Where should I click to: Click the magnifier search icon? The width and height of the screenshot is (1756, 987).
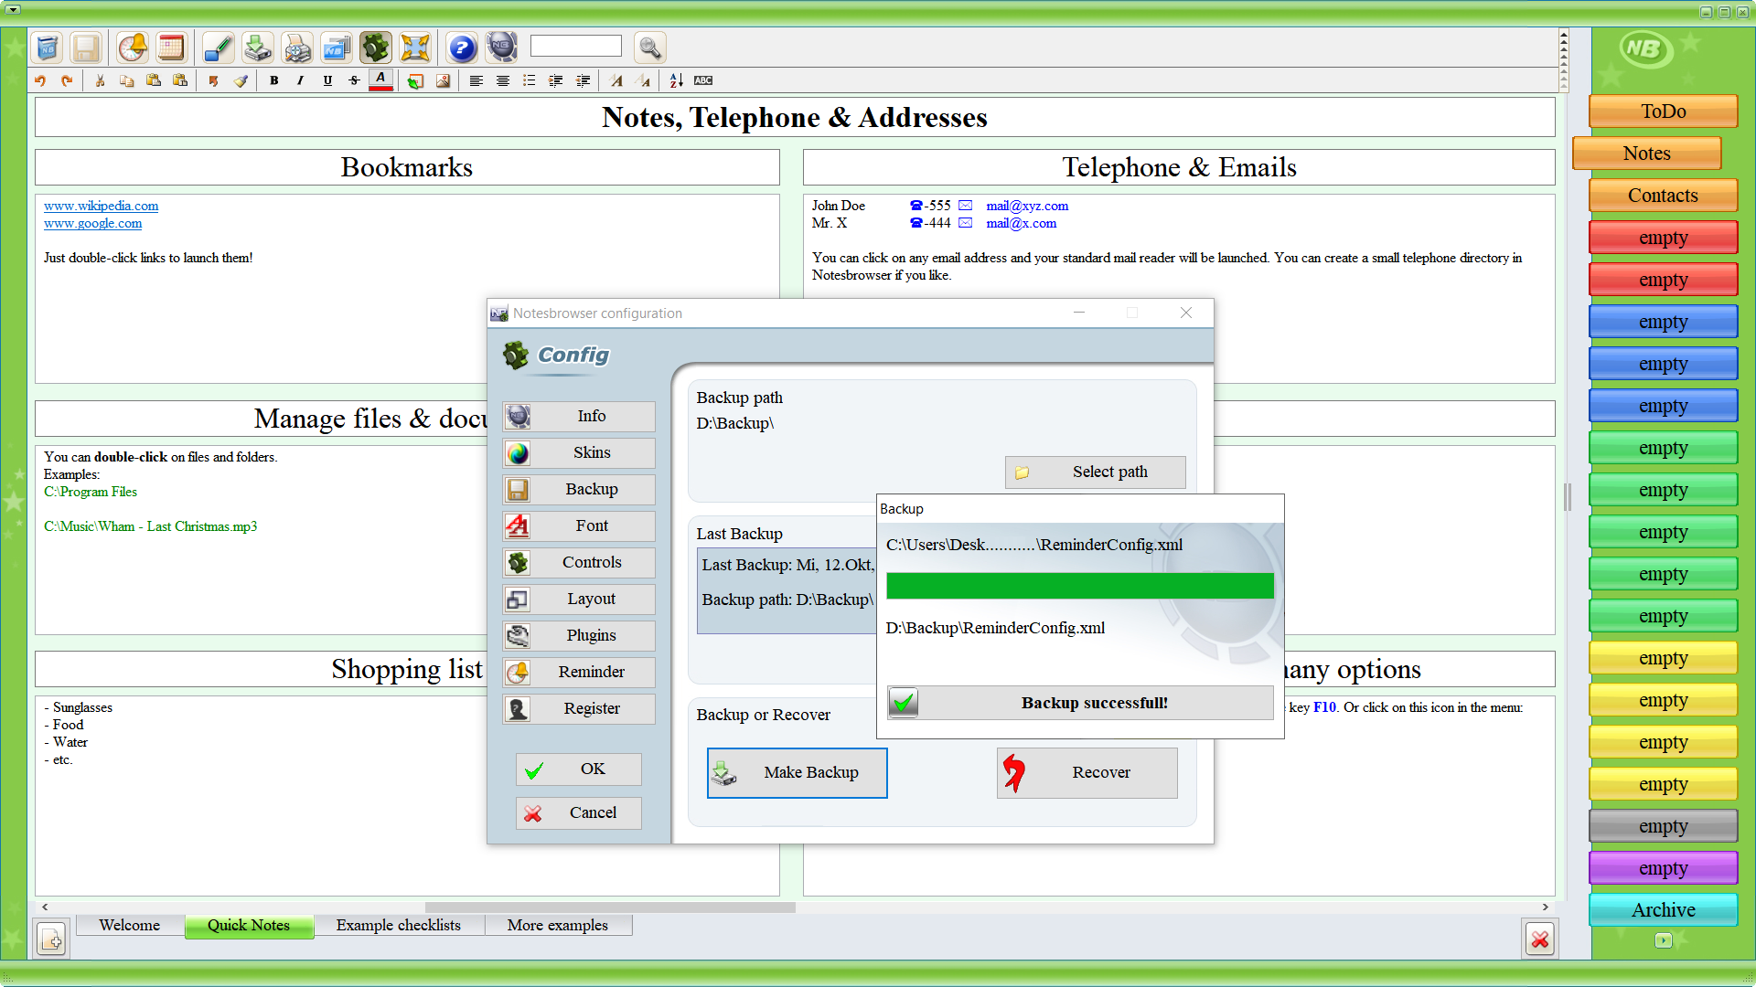pos(649,48)
